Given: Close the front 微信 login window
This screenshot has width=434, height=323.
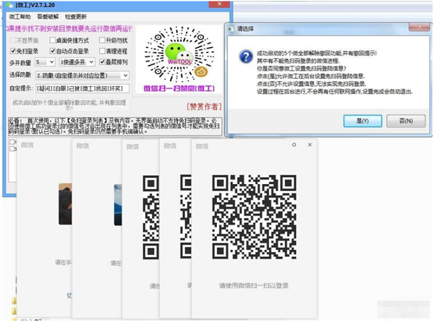Looking at the screenshot, I should [x=310, y=145].
